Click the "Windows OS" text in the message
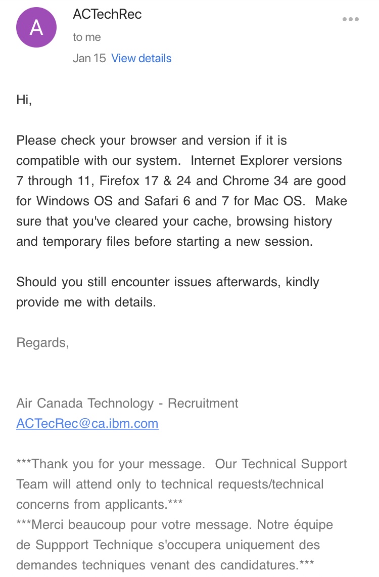This screenshot has height=577, width=379. 75,201
